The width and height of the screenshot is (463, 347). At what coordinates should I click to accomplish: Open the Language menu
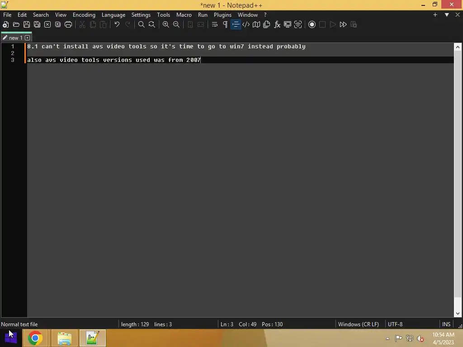pyautogui.click(x=113, y=15)
